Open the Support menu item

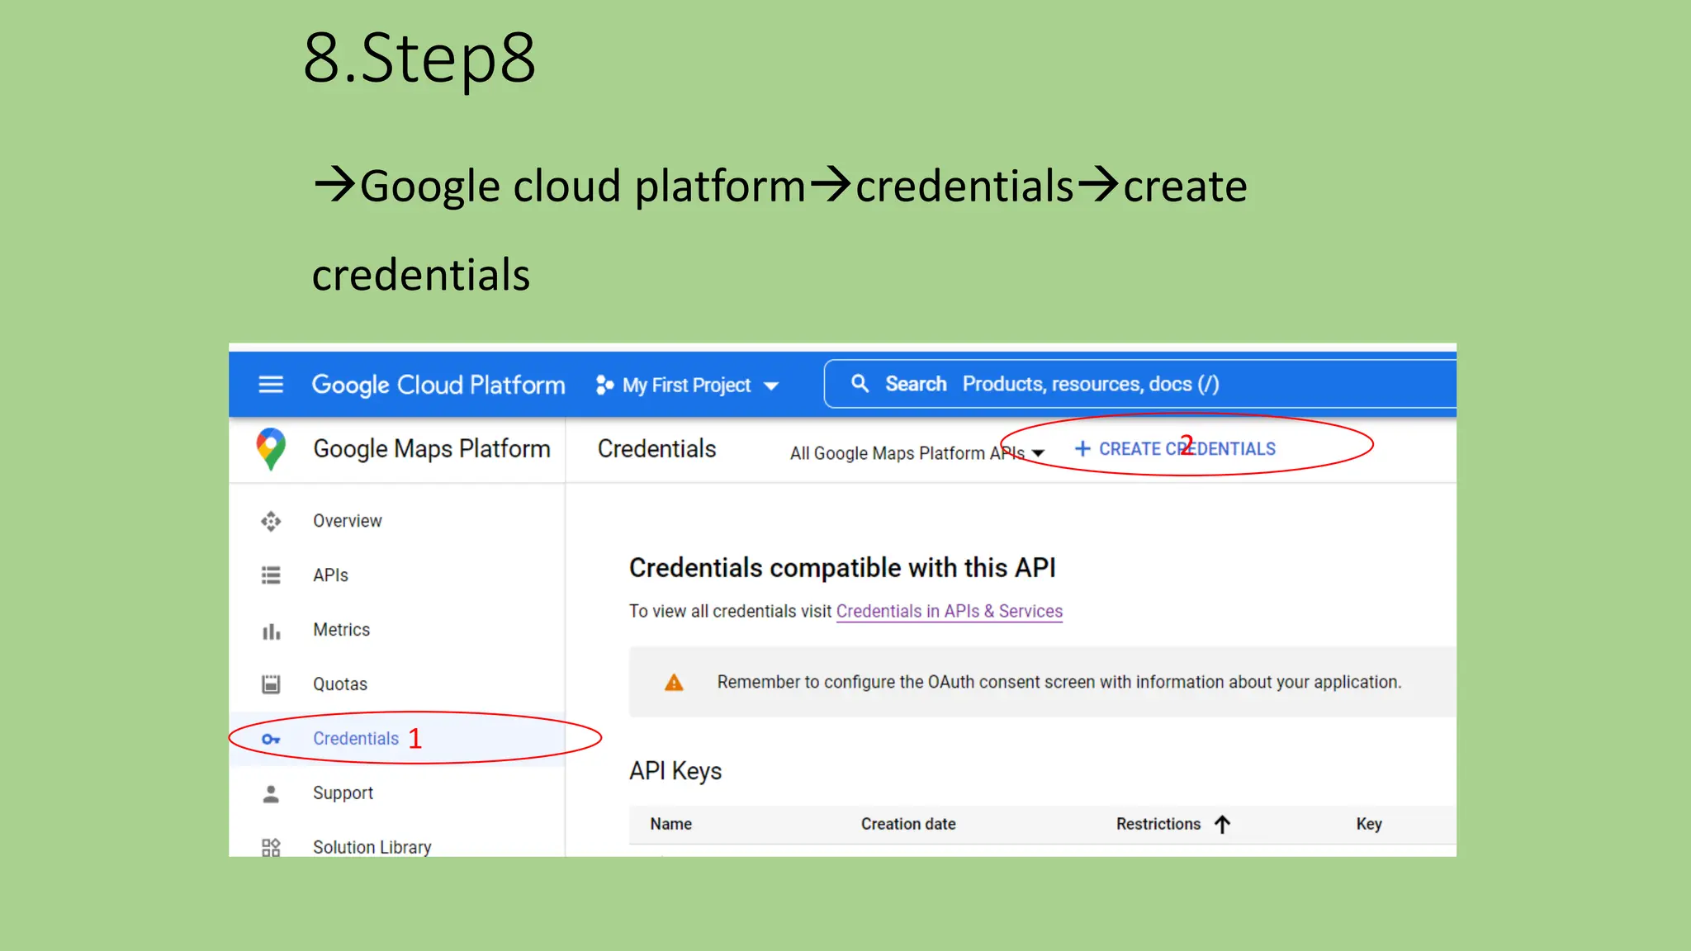point(343,793)
